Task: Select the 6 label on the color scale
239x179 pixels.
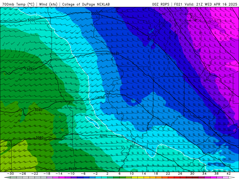Action: [119, 174]
